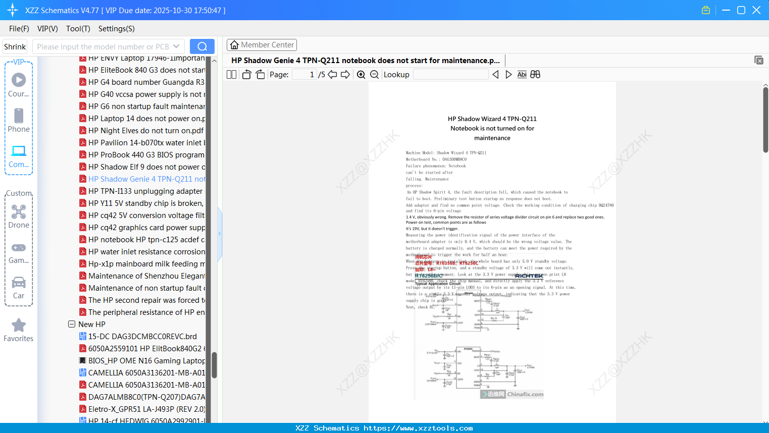The width and height of the screenshot is (769, 433).
Task: Toggle two-page view icon in PDF toolbar
Action: coord(231,75)
